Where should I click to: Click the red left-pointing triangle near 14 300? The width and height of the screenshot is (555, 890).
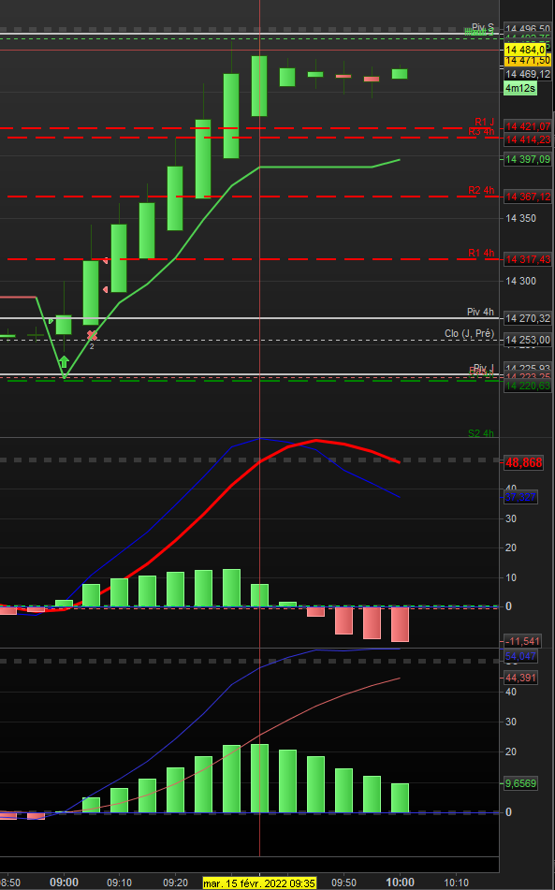106,290
